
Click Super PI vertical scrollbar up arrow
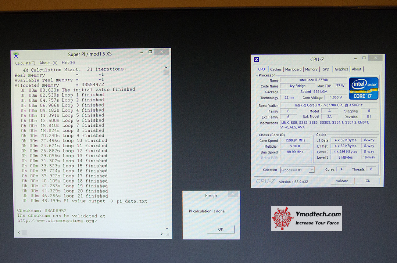tap(166, 67)
